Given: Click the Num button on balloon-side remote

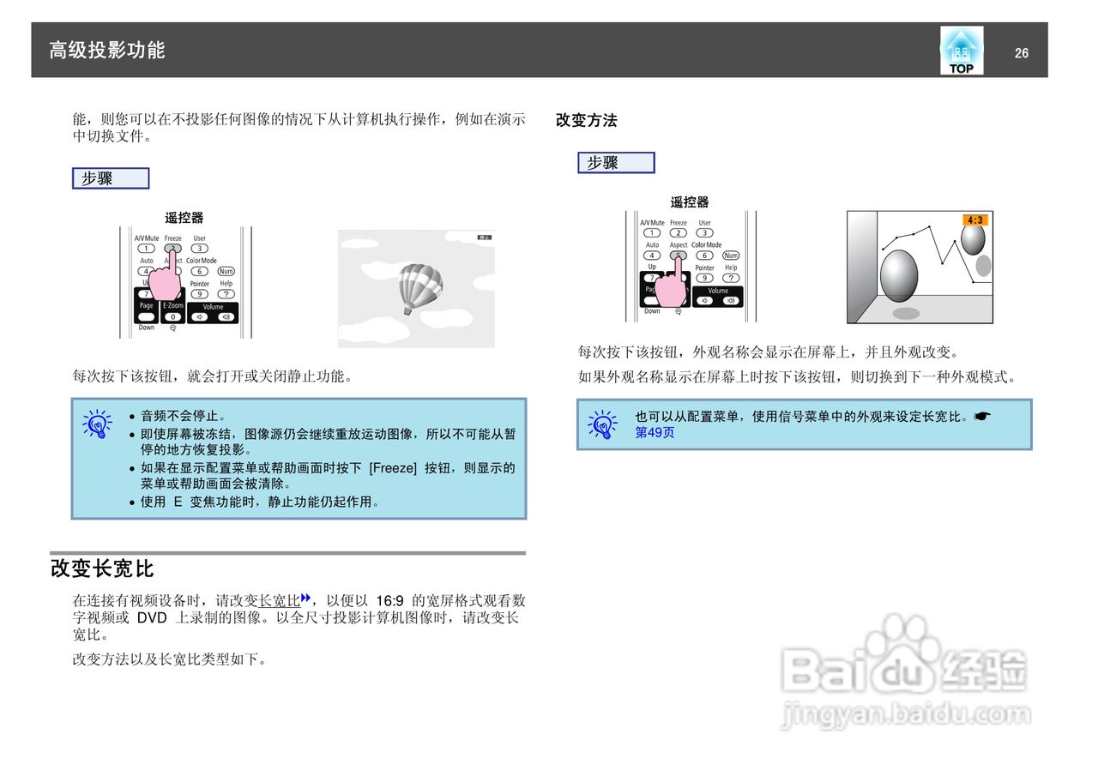Looking at the screenshot, I should pos(226,271).
